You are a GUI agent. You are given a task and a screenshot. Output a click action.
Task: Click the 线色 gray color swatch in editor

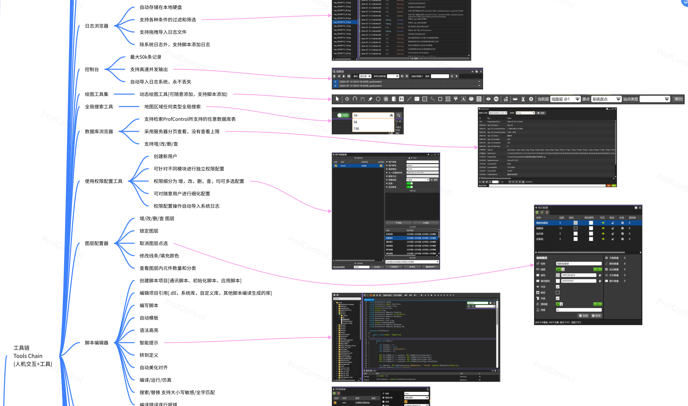[x=558, y=275]
